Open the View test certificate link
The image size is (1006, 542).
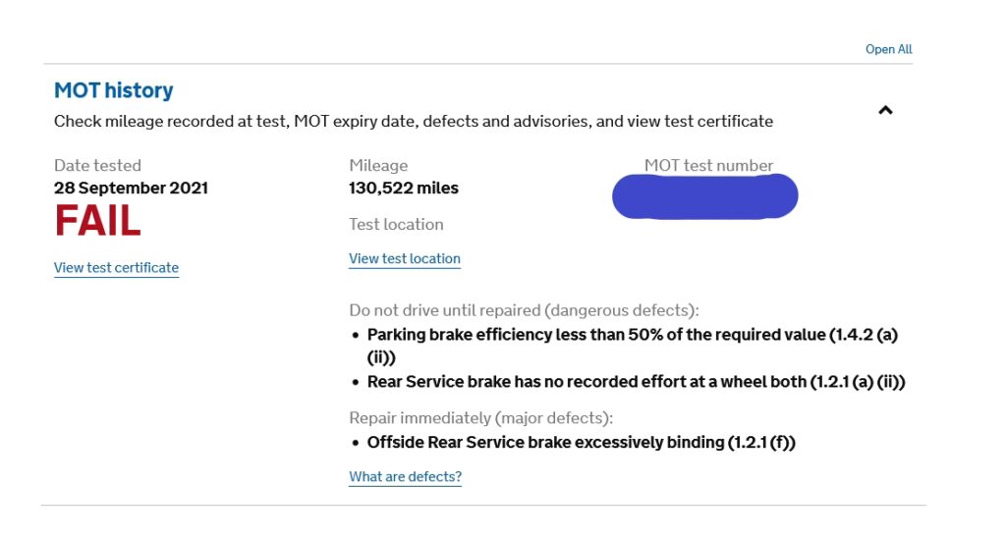[x=116, y=268]
